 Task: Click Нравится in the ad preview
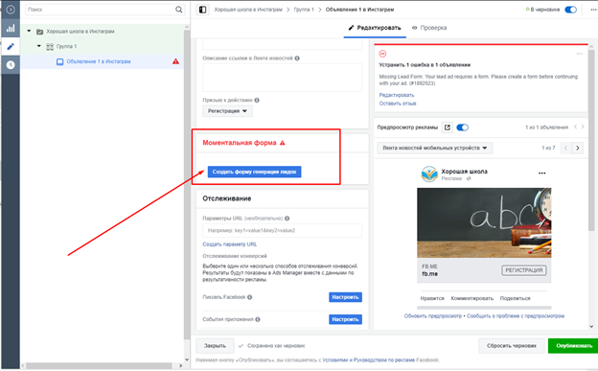(x=432, y=298)
